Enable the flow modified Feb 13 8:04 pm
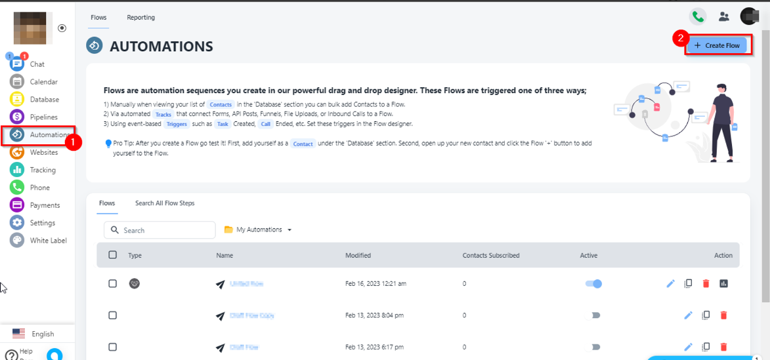The image size is (770, 360). [593, 315]
